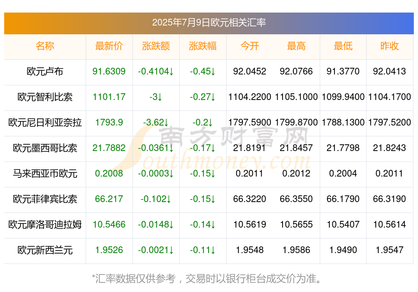Click change amount -0.0003↓

tap(156, 174)
